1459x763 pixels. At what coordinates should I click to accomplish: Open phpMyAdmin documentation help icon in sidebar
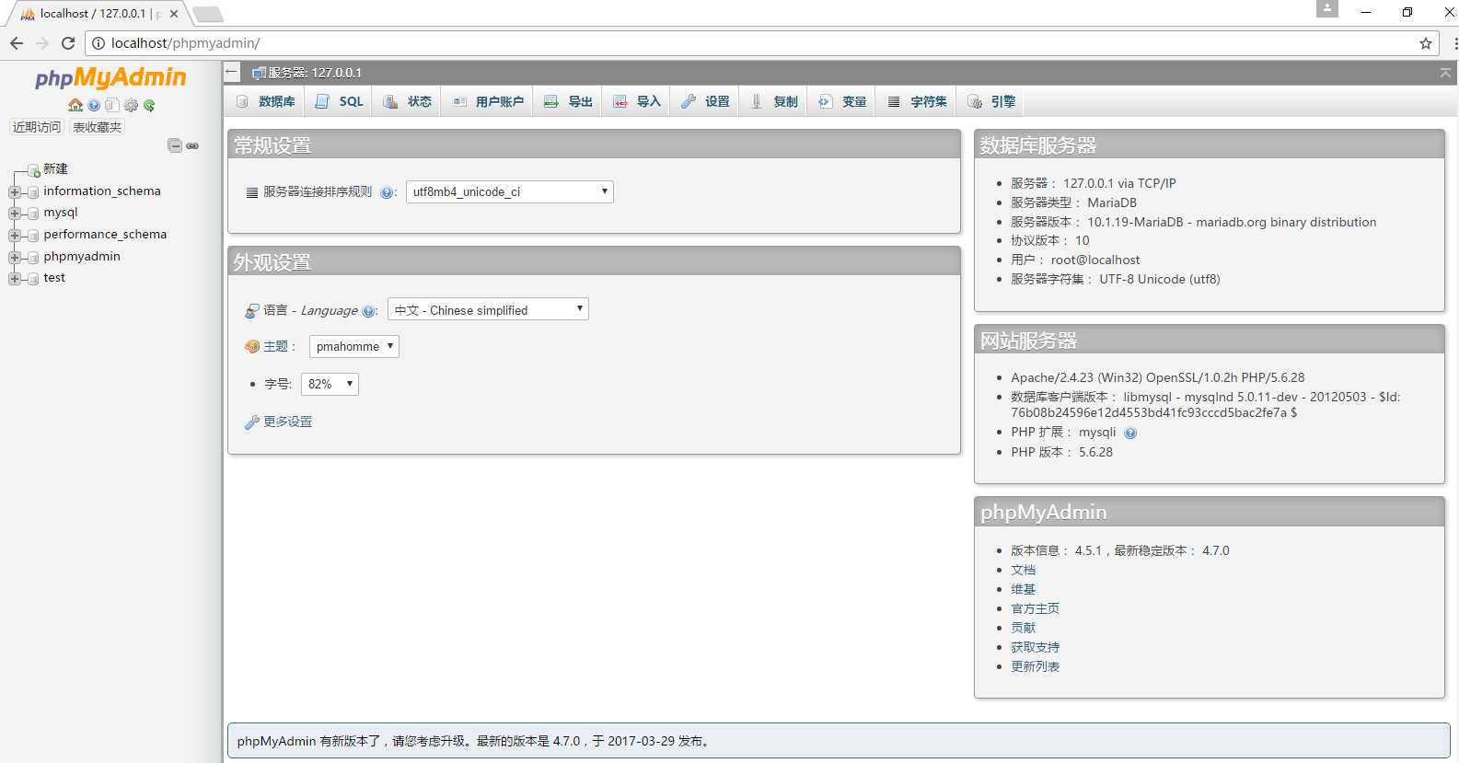tap(94, 105)
